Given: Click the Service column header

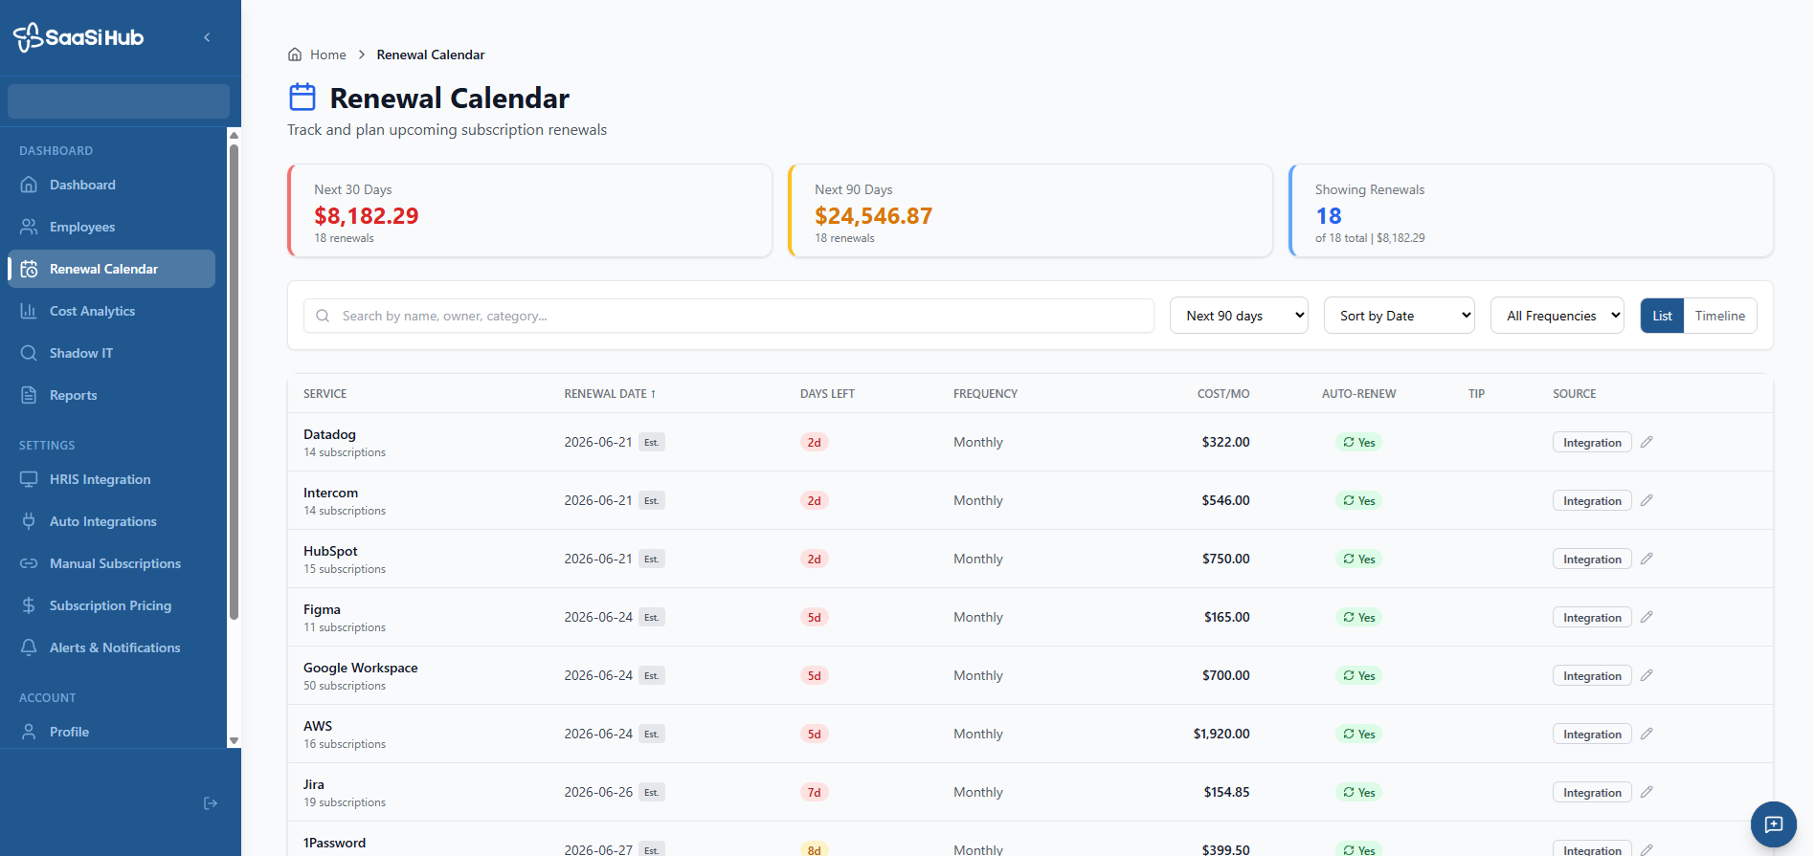Looking at the screenshot, I should [x=325, y=394].
